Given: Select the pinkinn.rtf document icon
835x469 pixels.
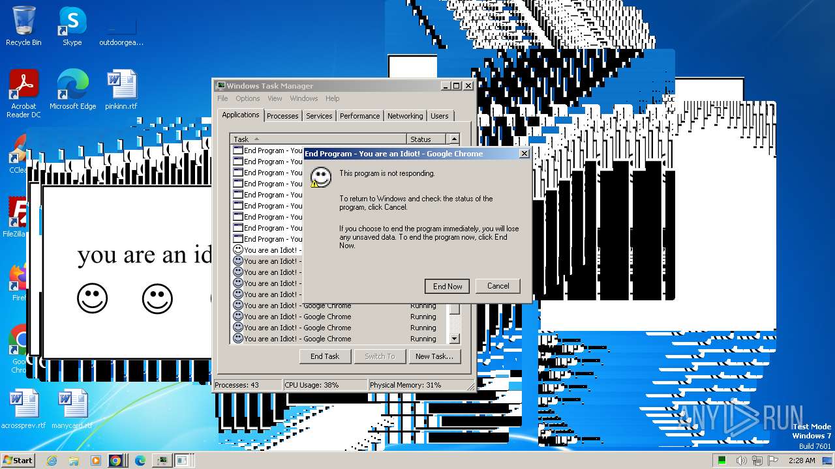Looking at the screenshot, I should pos(121,90).
